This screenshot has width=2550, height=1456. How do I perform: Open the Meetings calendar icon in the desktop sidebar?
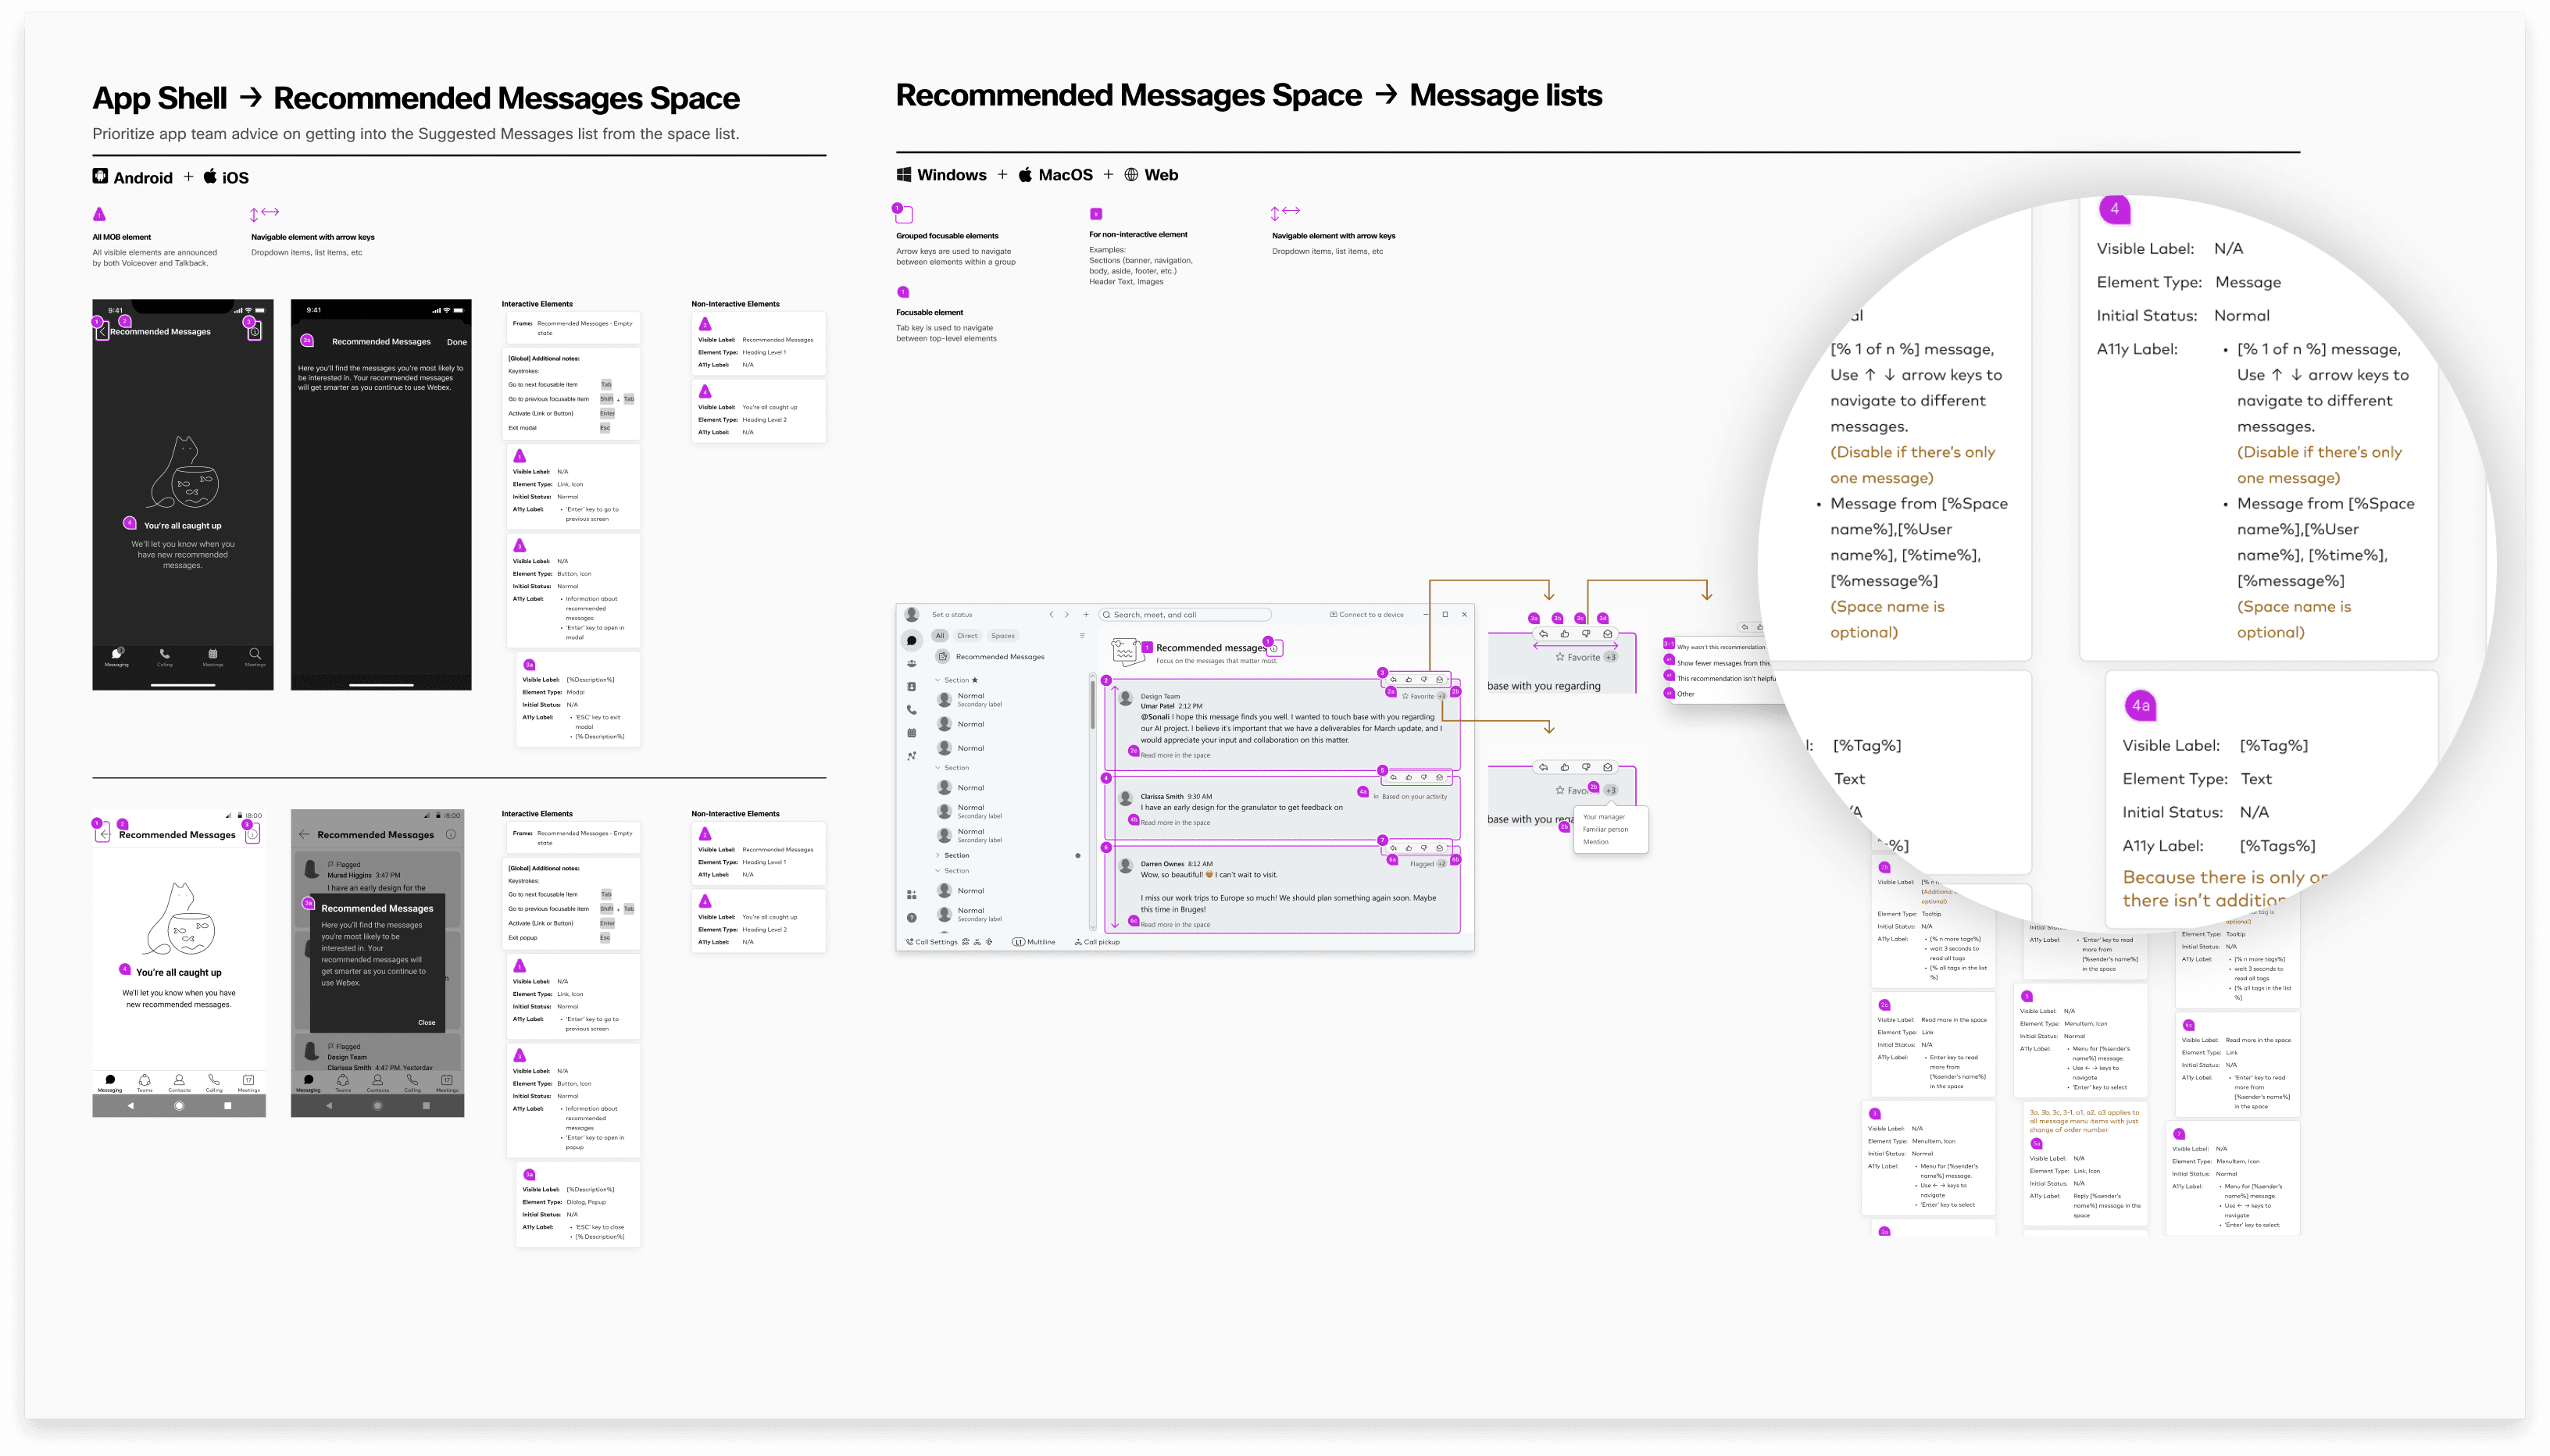(911, 733)
